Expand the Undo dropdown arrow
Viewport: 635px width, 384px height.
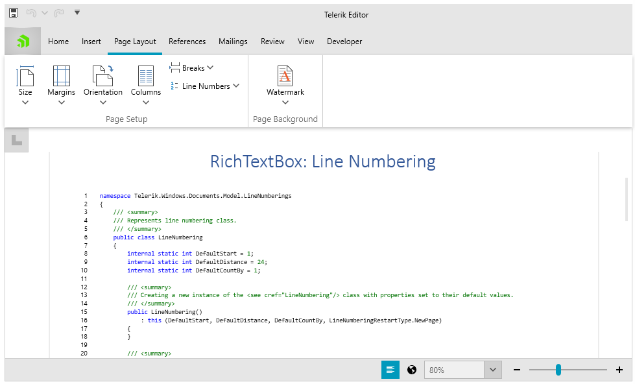coord(43,13)
